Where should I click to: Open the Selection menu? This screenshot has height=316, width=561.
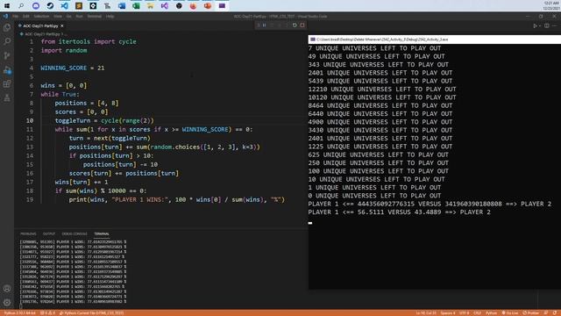(41, 16)
